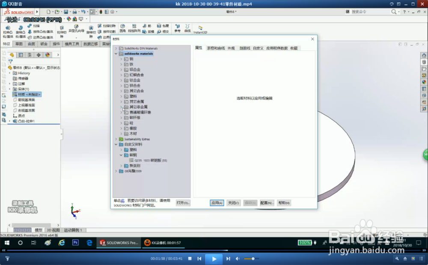428x265 pixels.
Task: Toggle the playlist panel icon
Action: click(422, 259)
